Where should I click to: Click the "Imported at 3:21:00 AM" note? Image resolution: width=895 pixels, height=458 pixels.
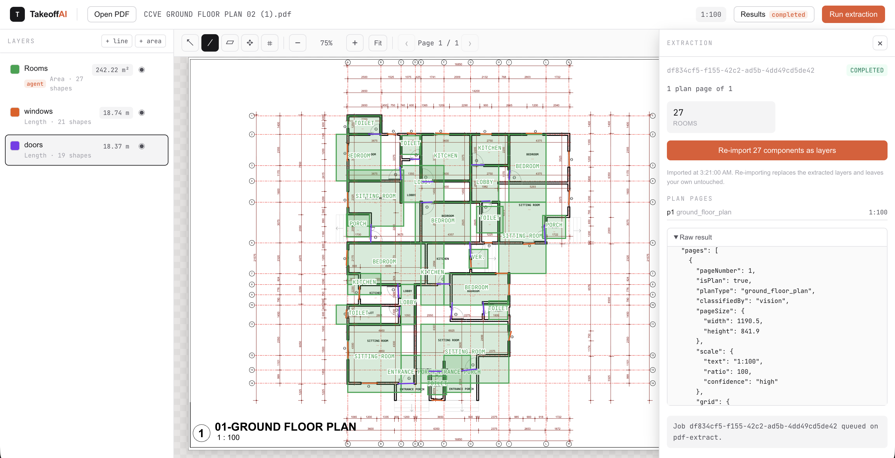coord(775,177)
